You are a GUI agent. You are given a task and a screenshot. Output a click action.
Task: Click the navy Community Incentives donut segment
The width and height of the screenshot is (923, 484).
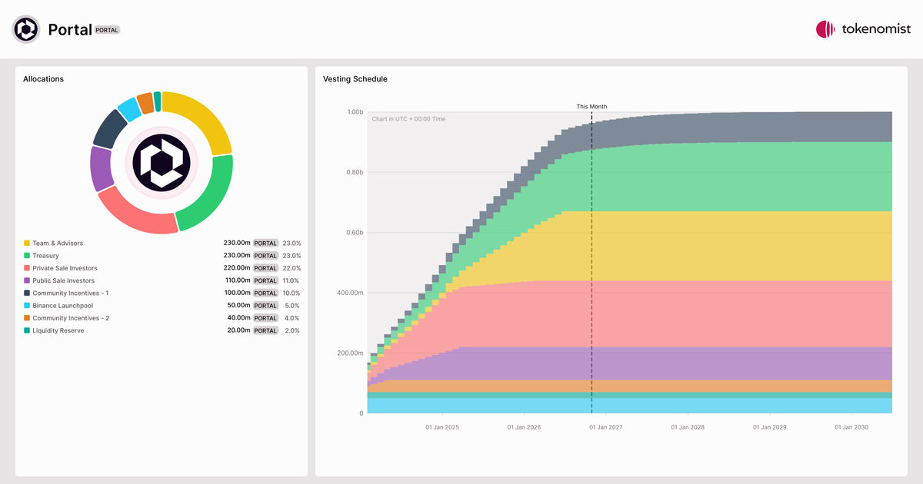click(x=109, y=128)
